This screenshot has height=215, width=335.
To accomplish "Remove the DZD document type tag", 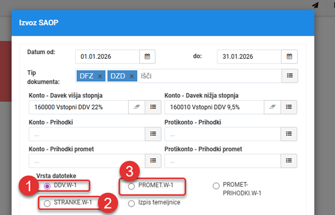I will [132, 76].
